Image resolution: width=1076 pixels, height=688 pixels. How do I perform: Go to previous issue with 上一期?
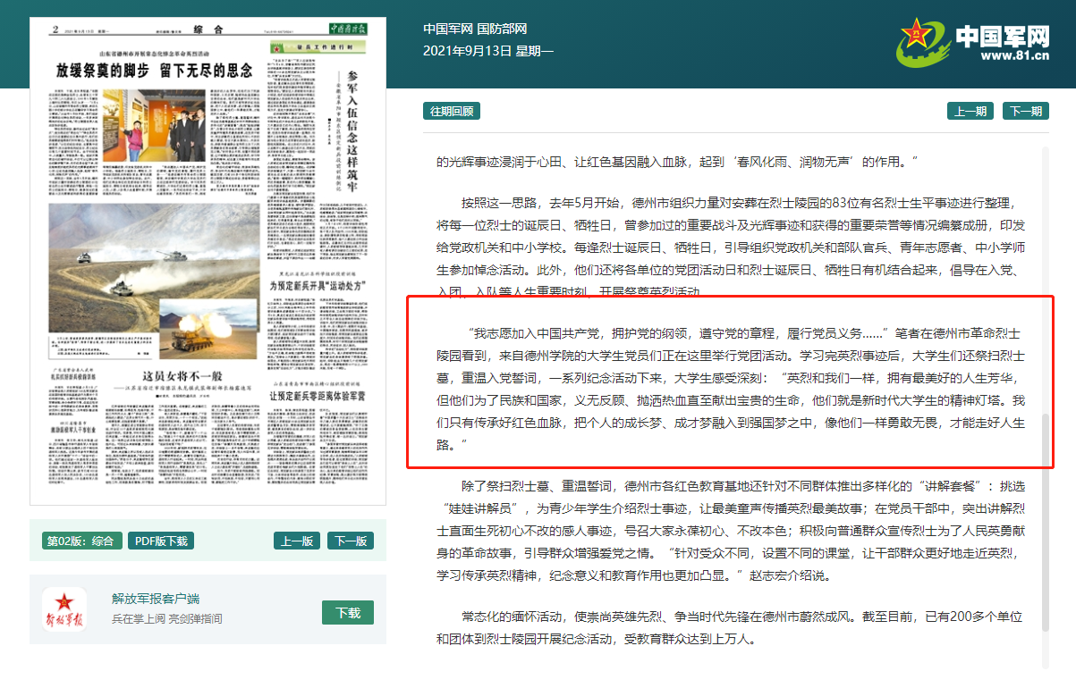point(970,111)
